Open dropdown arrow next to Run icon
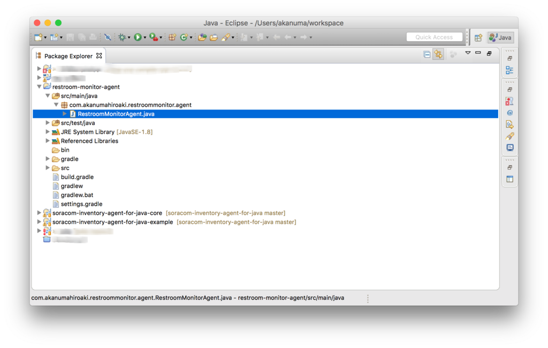Screen dimensions: 548x348 click(x=144, y=38)
